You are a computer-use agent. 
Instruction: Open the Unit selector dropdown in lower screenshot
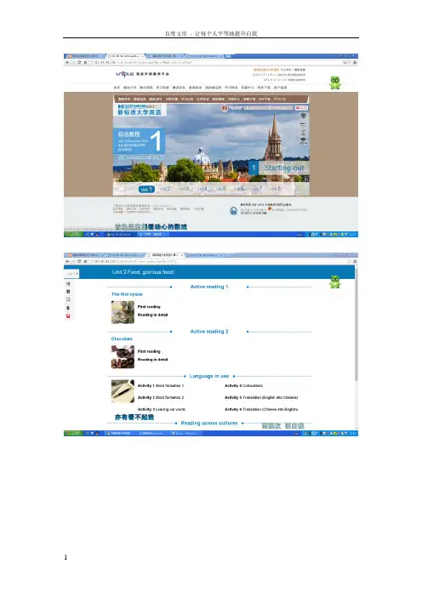pyautogui.click(x=71, y=273)
